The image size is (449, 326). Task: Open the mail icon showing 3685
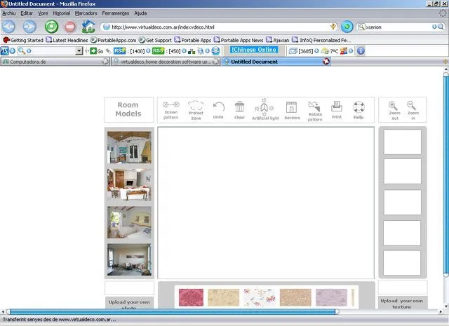293,51
